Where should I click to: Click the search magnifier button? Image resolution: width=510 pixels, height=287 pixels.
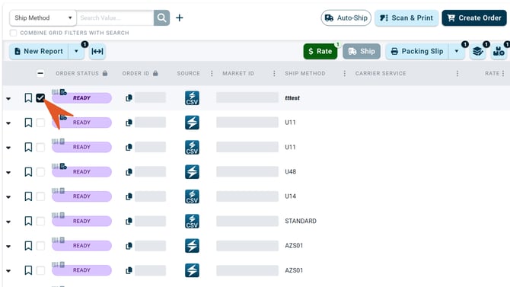click(161, 18)
